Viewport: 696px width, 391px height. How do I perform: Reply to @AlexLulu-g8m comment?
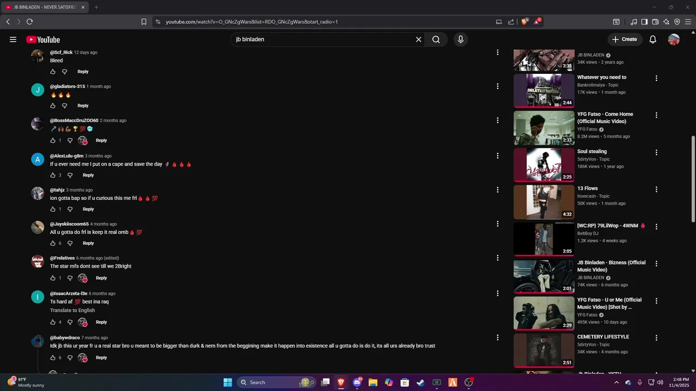coord(88,175)
